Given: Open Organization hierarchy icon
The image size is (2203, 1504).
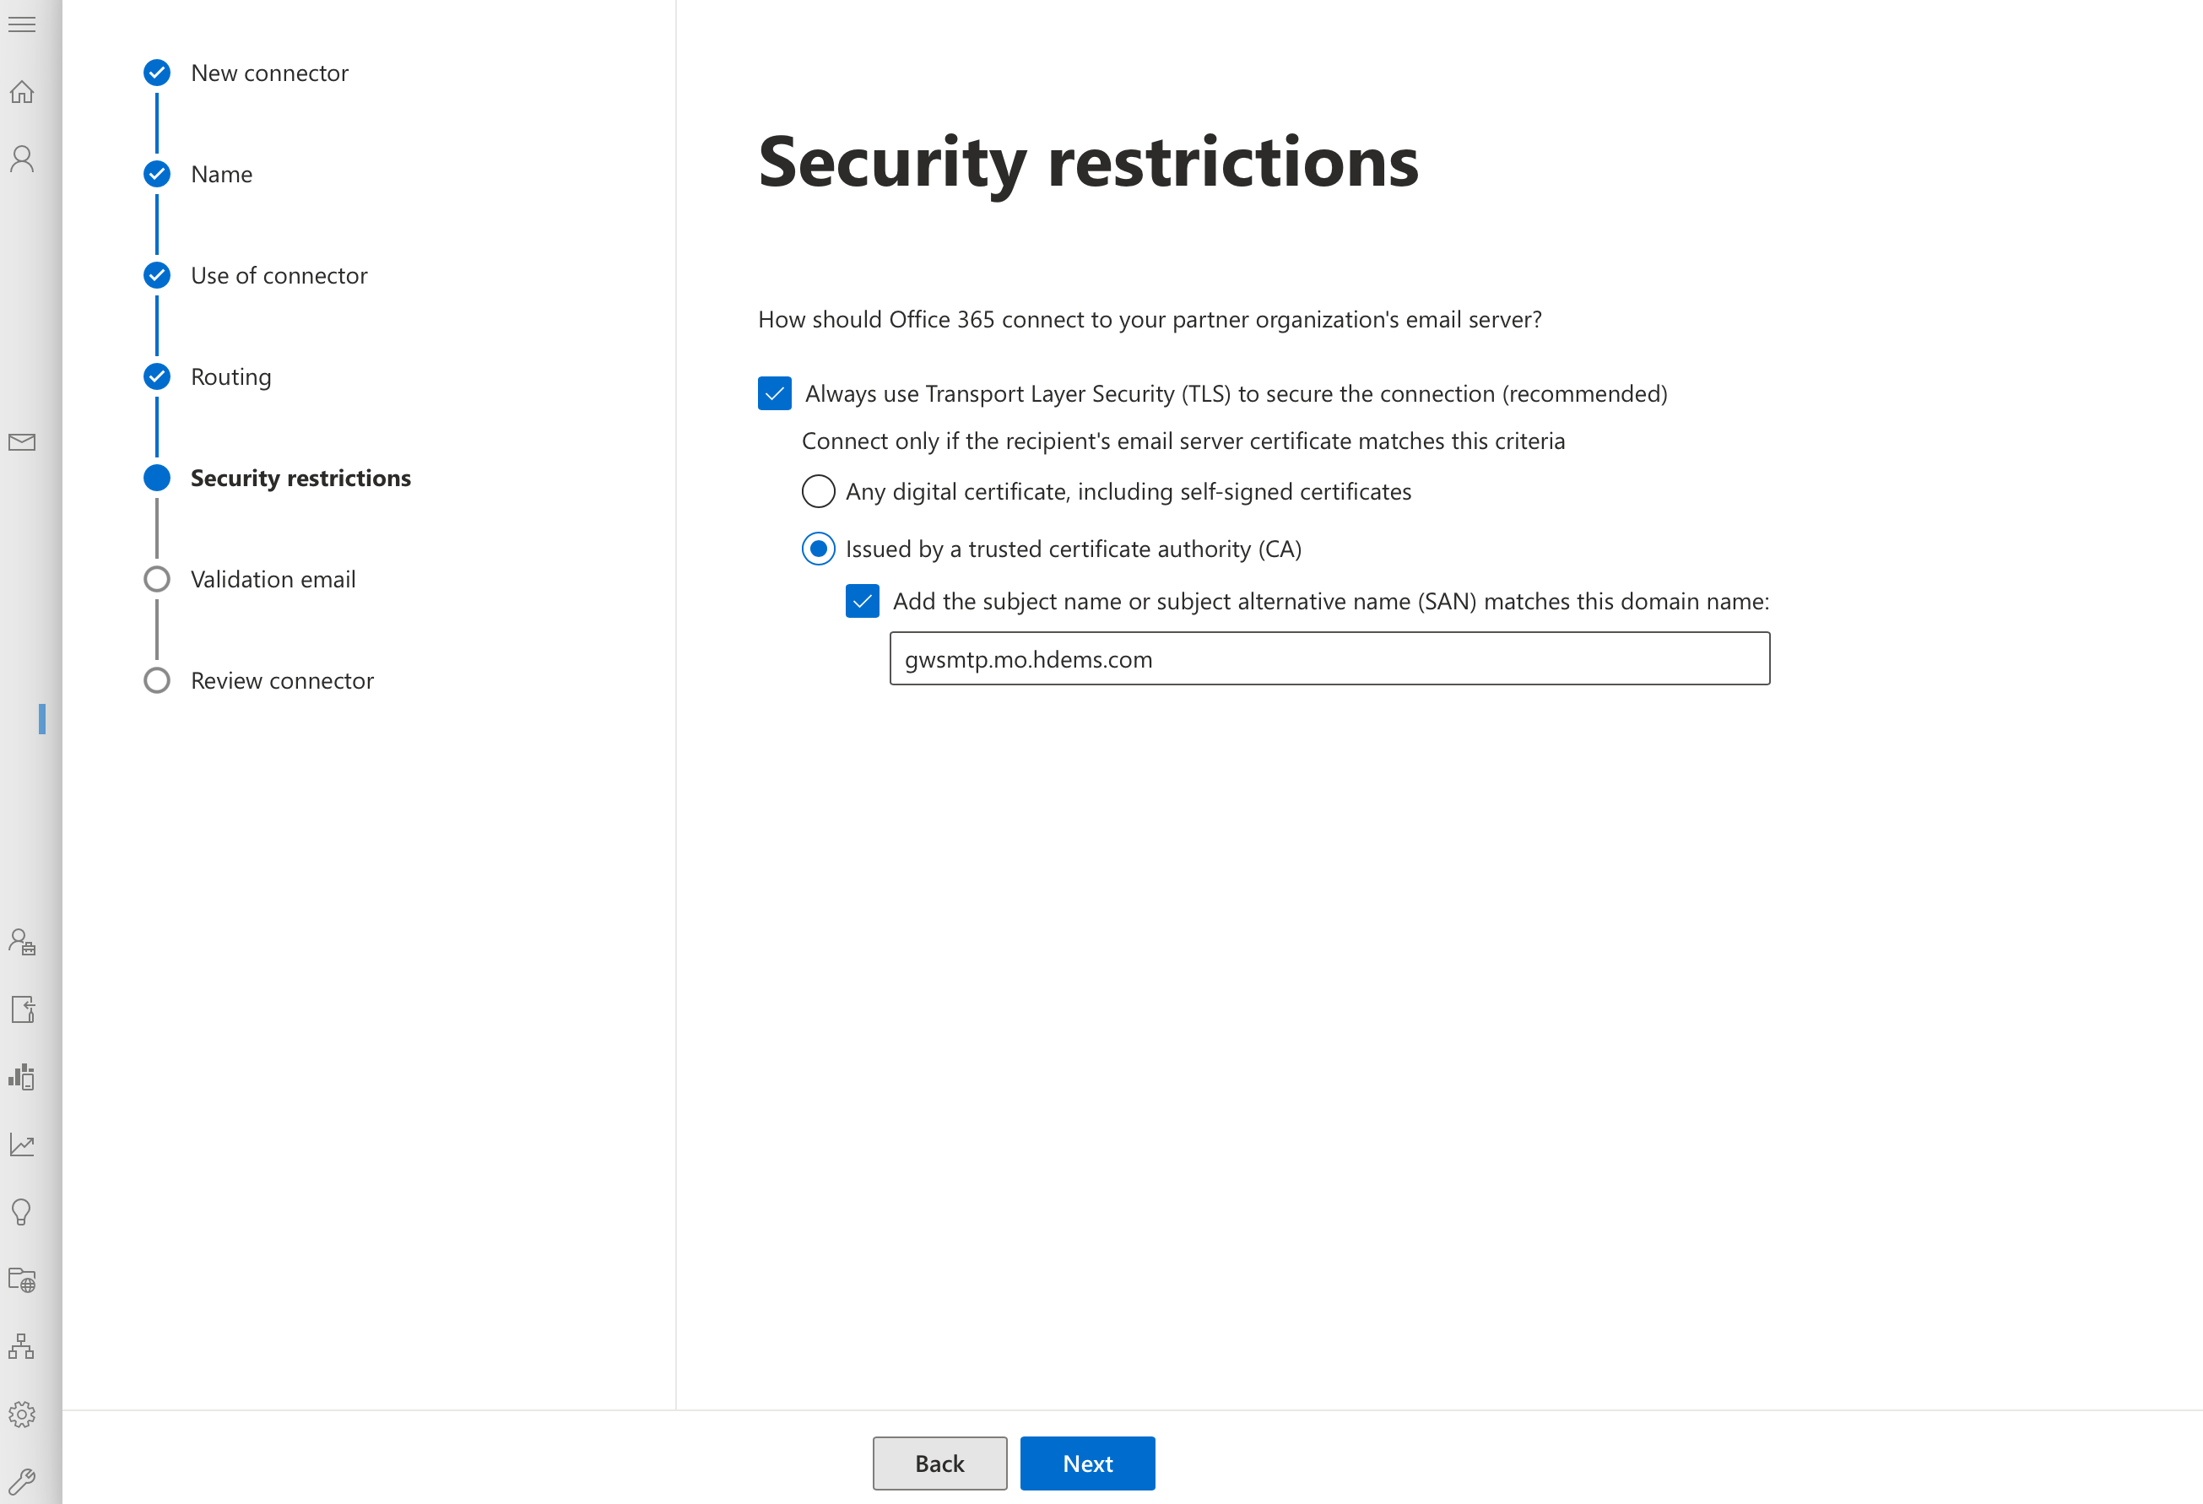Looking at the screenshot, I should point(21,1347).
